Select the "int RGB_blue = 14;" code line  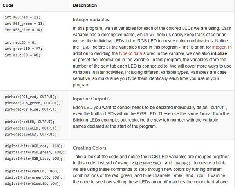click(x=23, y=30)
